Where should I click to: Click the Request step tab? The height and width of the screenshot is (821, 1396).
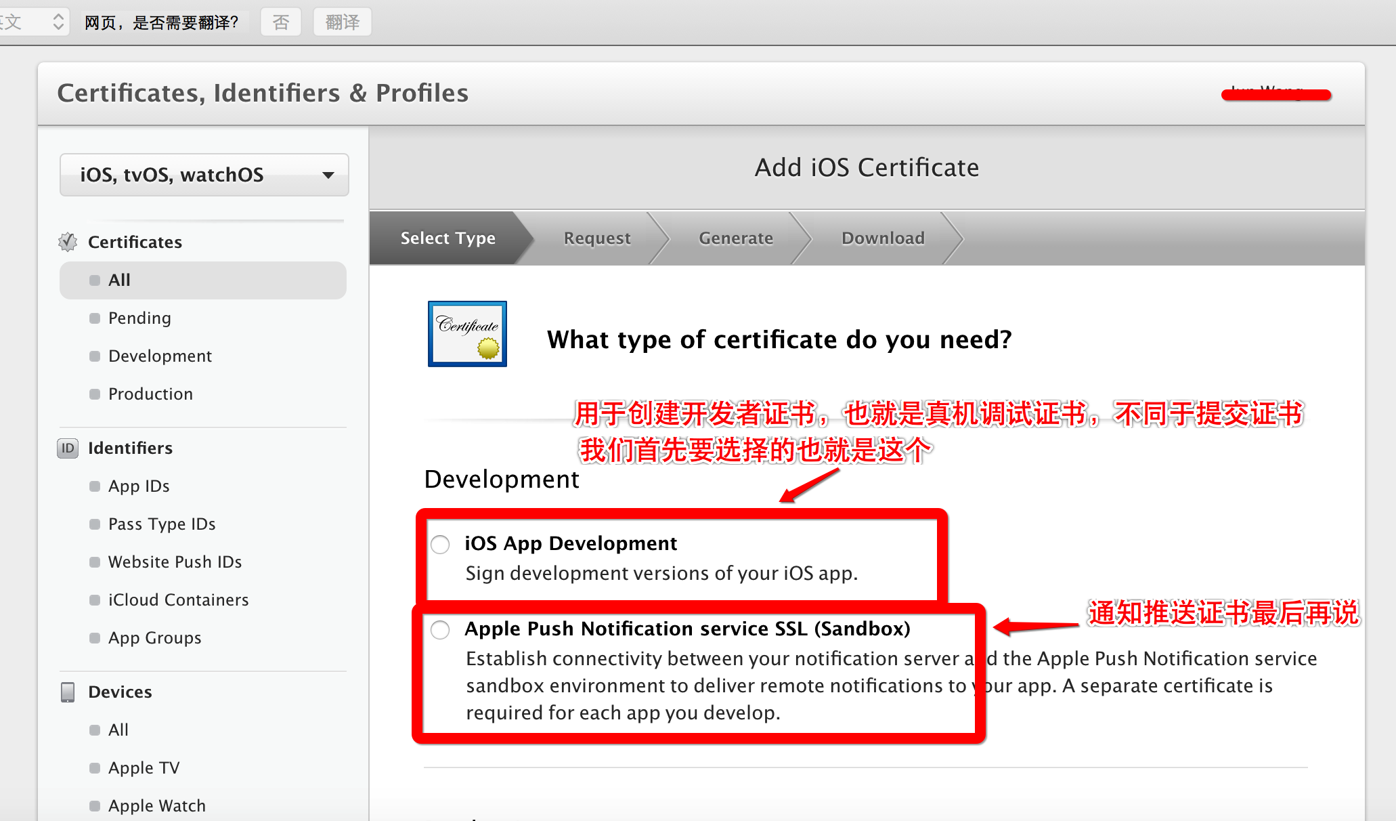coord(597,238)
